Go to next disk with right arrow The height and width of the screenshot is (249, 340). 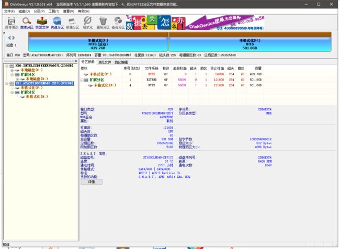pos(14,38)
